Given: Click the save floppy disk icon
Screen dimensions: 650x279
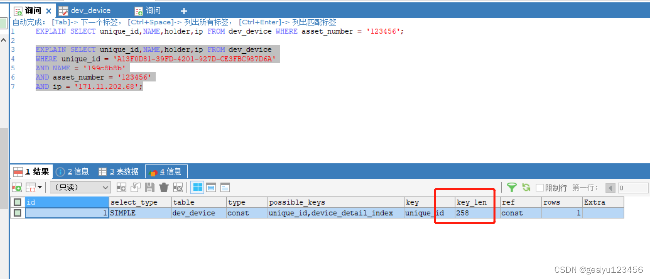Looking at the screenshot, I should pyautogui.click(x=150, y=187).
